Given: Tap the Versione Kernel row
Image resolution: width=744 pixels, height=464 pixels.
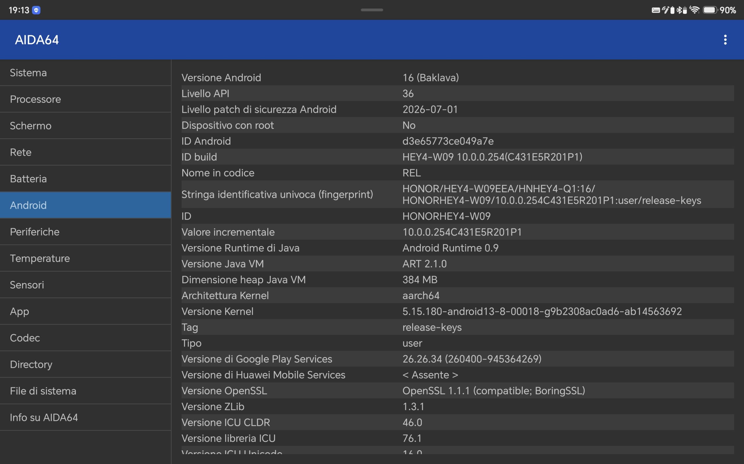Looking at the screenshot, I should (x=458, y=311).
